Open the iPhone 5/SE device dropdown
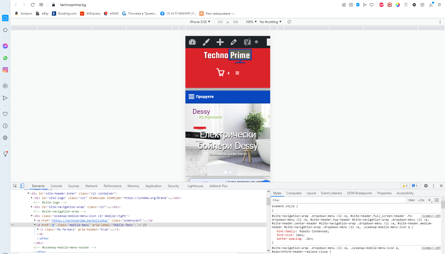The image size is (445, 254). click(200, 22)
